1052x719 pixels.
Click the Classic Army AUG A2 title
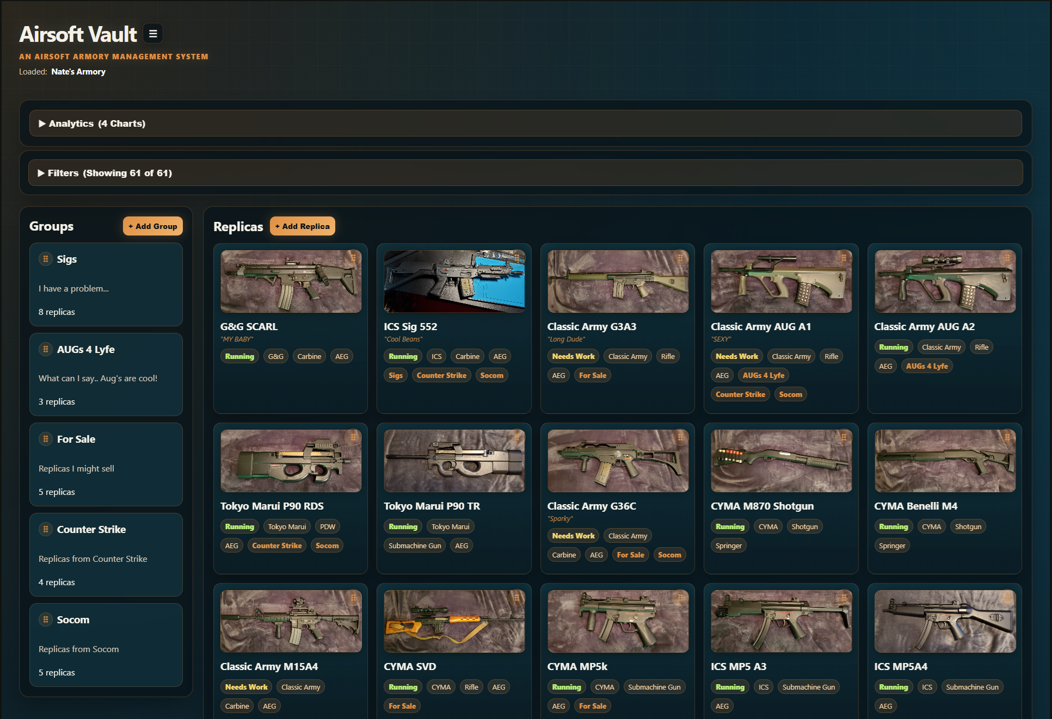click(x=924, y=326)
